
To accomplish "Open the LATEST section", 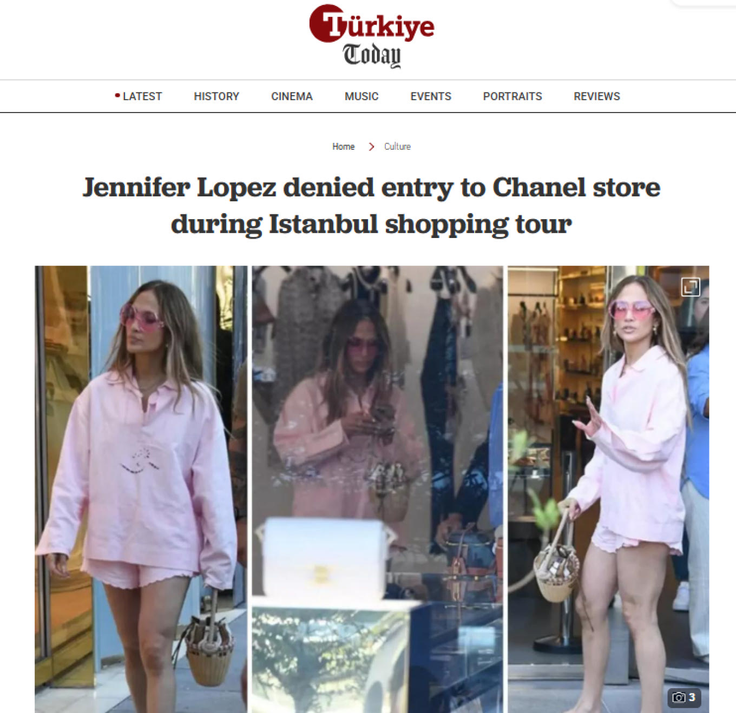I will [x=142, y=96].
